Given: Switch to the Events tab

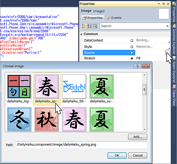Looking at the screenshot, I should pos(114,18).
